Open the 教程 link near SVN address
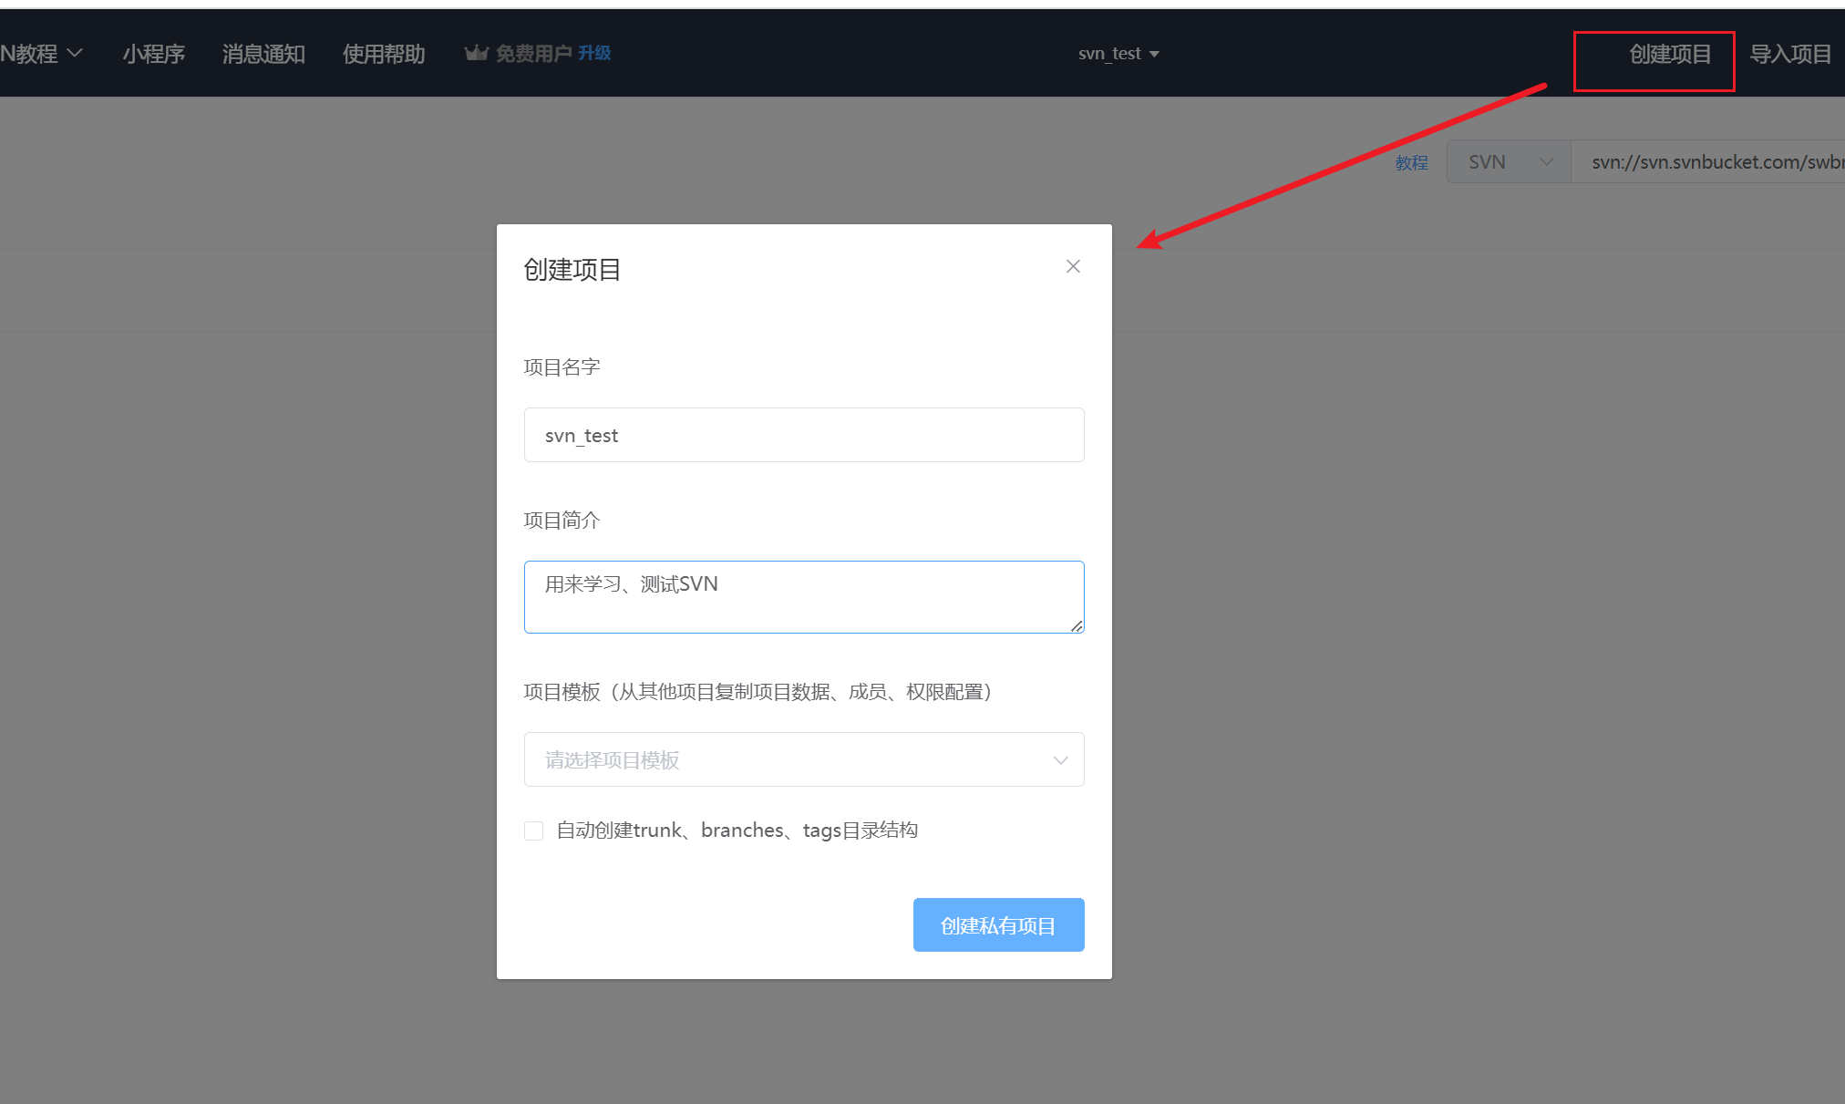This screenshot has height=1104, width=1845. (x=1411, y=162)
